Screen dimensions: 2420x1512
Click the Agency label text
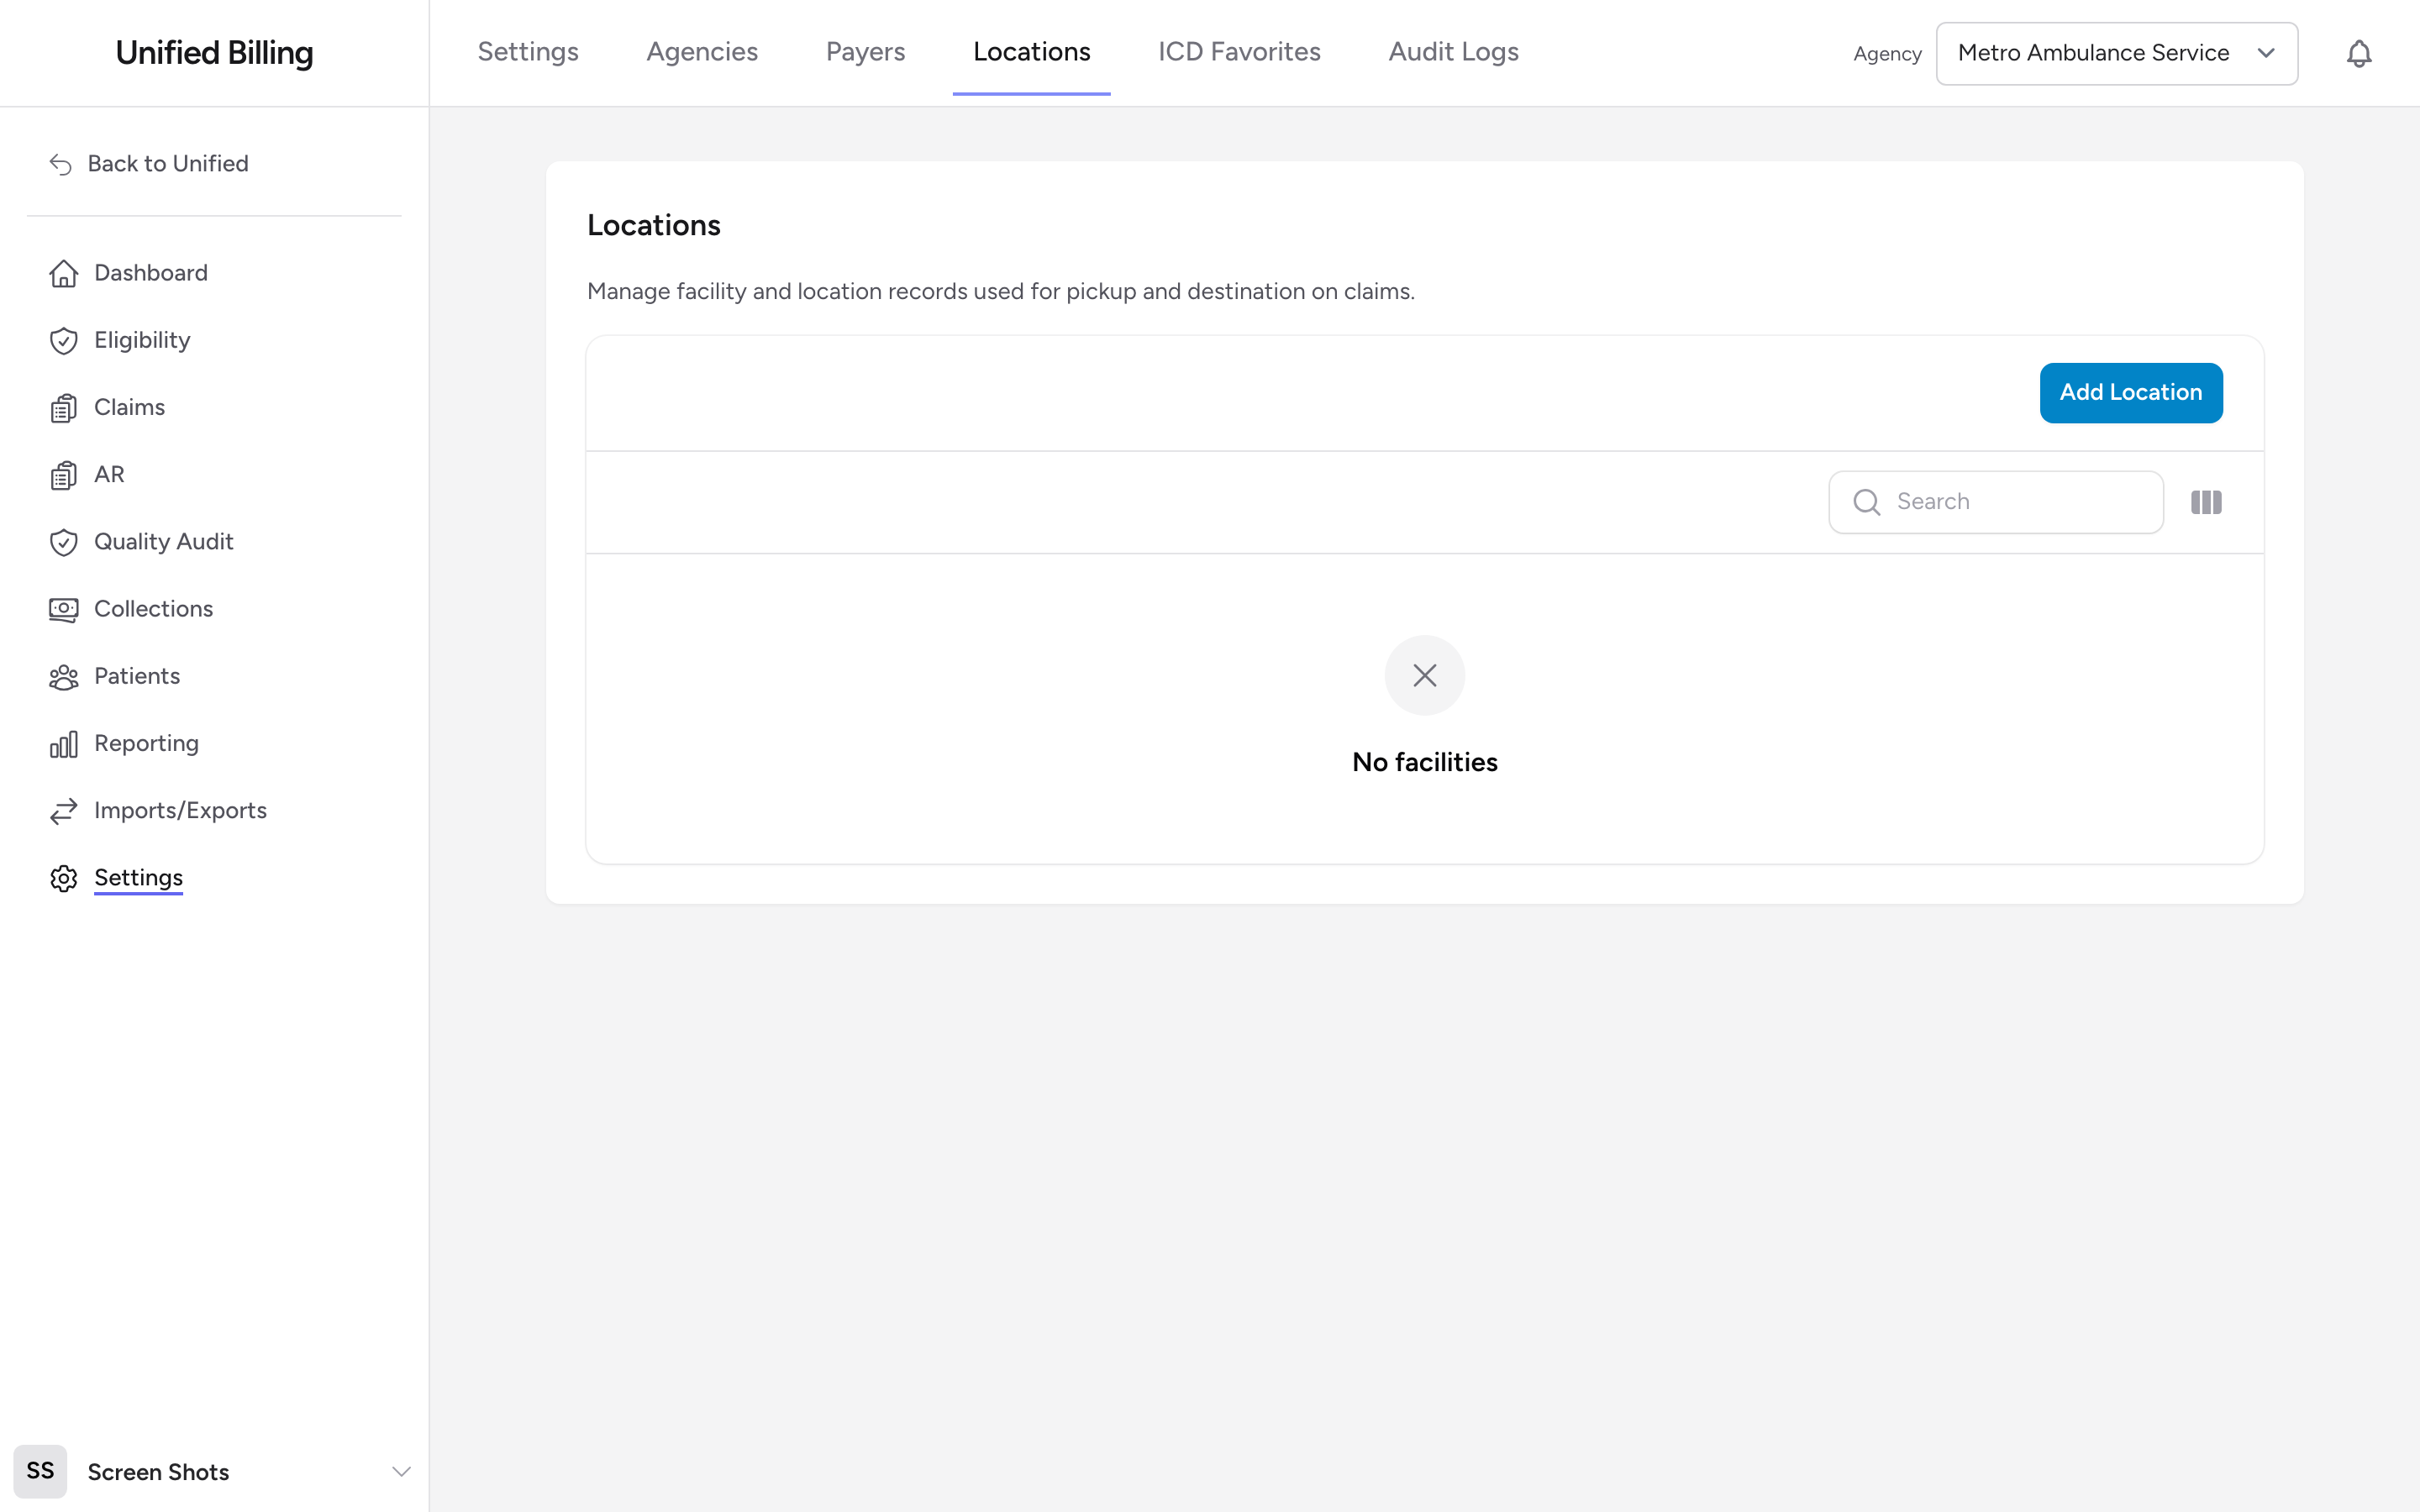point(1887,54)
